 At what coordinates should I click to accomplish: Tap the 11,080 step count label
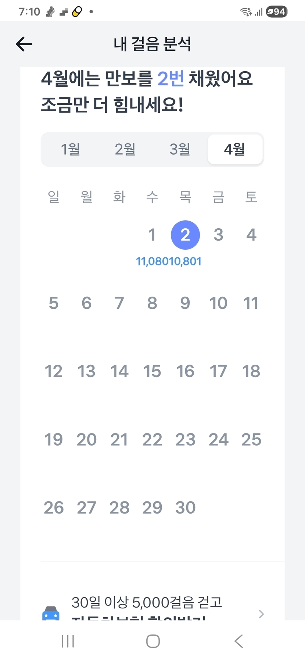(152, 261)
